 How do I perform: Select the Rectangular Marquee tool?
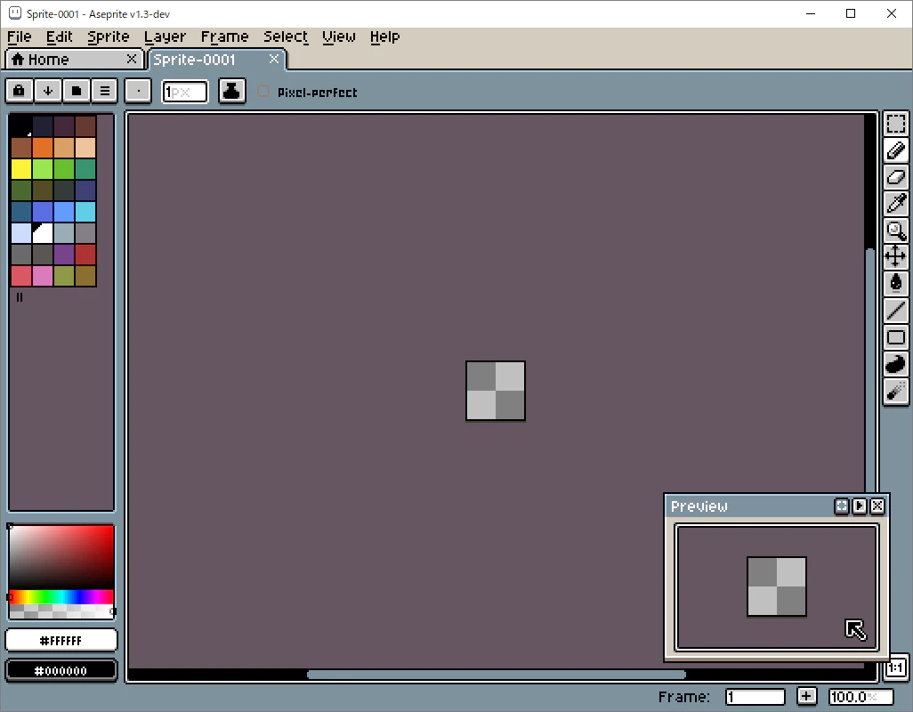[x=895, y=124]
